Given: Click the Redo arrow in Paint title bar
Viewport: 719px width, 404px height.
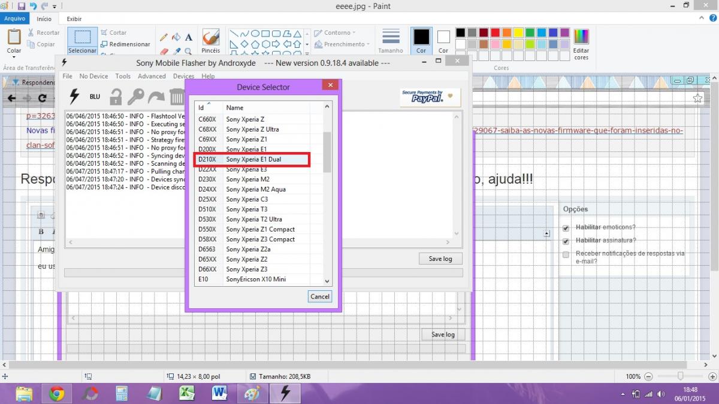Looking at the screenshot, I should pos(45,6).
